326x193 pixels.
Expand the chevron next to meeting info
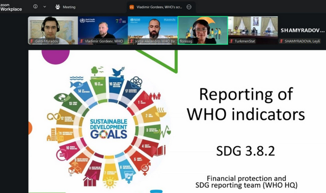click(x=44, y=7)
